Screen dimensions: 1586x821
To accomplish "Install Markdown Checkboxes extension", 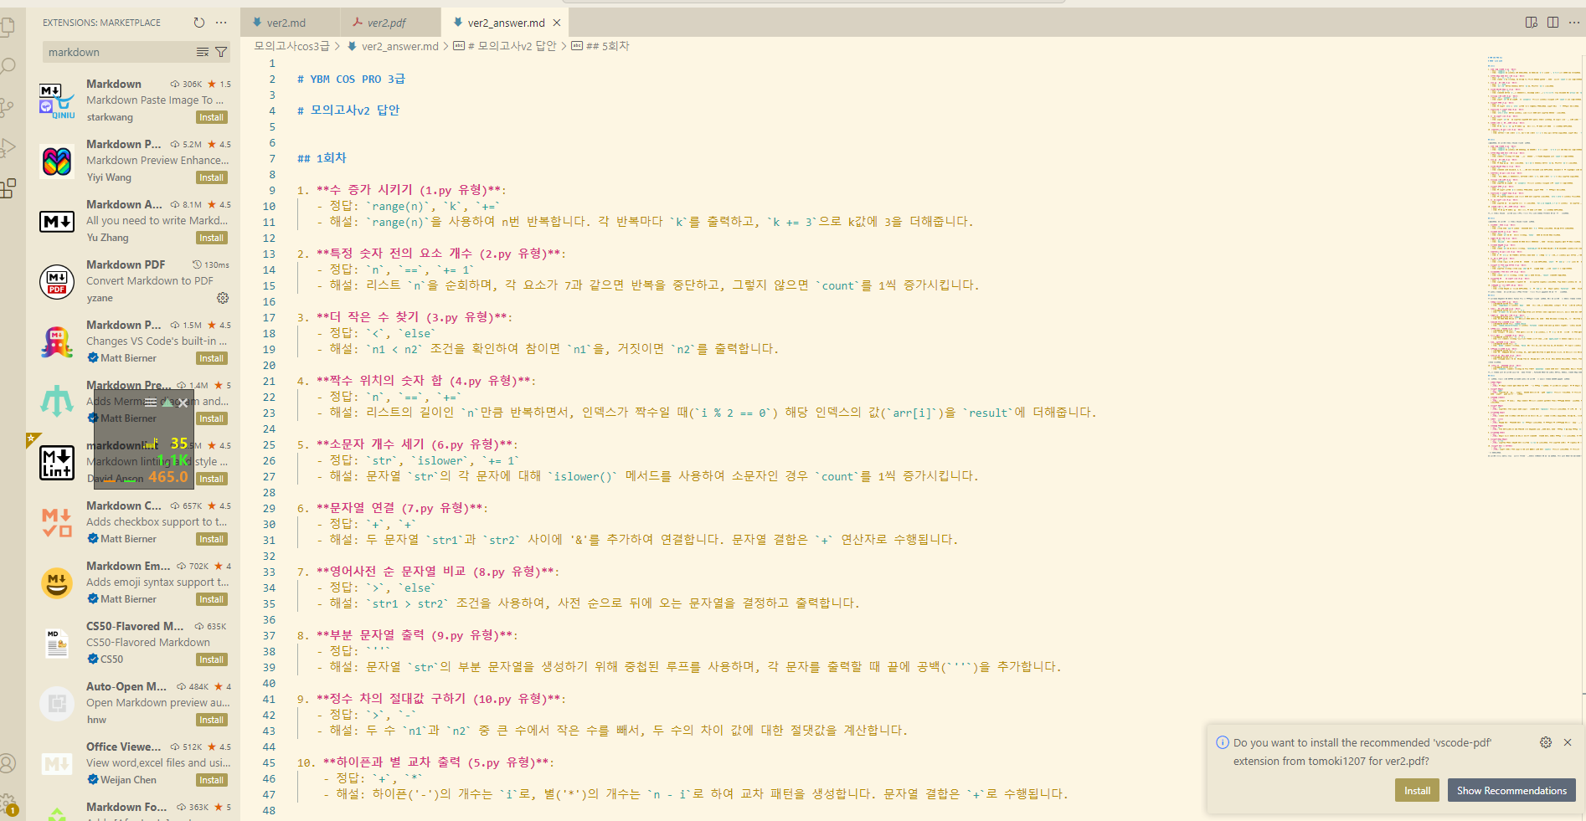I will pyautogui.click(x=212, y=539).
